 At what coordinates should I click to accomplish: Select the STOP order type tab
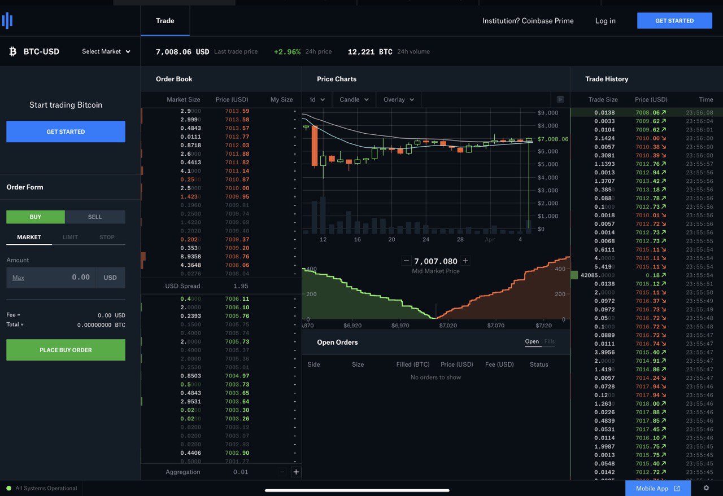coord(107,238)
